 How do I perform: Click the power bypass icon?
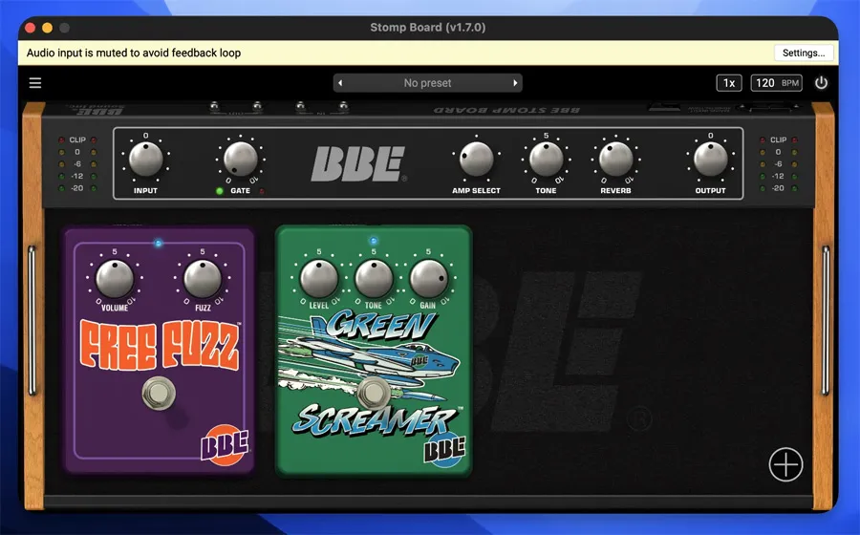tap(821, 83)
